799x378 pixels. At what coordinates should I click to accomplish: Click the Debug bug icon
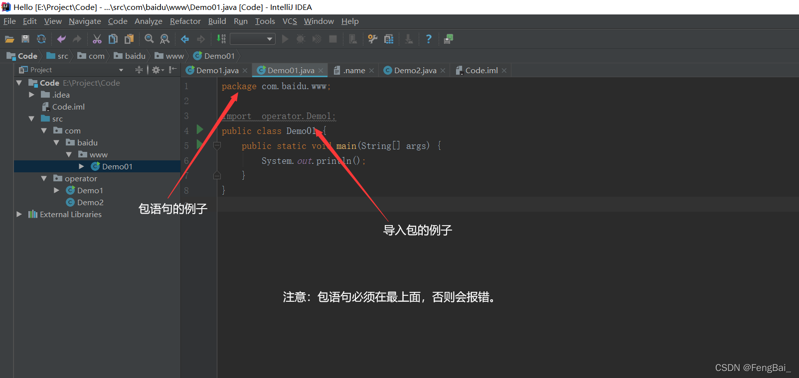pos(301,39)
